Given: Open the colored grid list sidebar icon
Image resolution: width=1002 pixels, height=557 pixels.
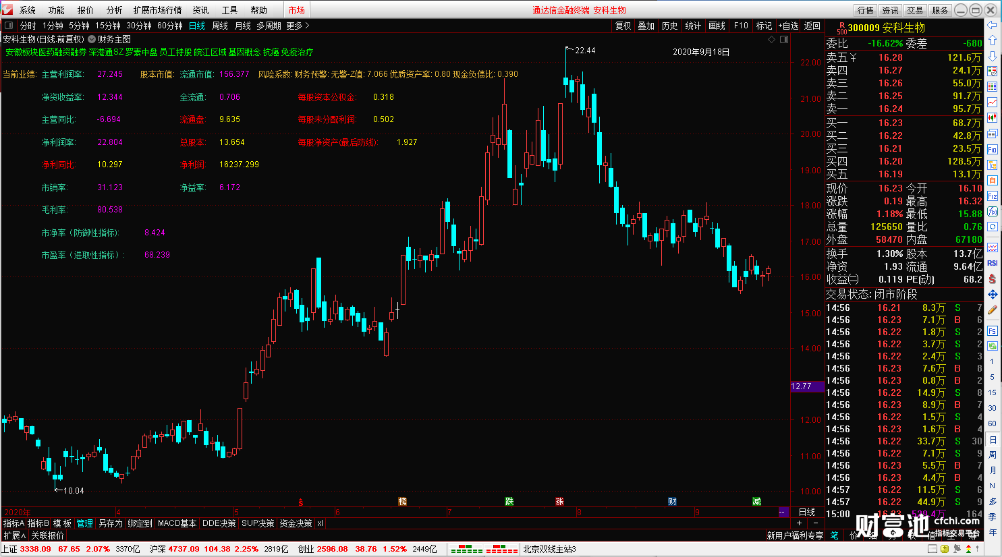Looking at the screenshot, I should [993, 87].
